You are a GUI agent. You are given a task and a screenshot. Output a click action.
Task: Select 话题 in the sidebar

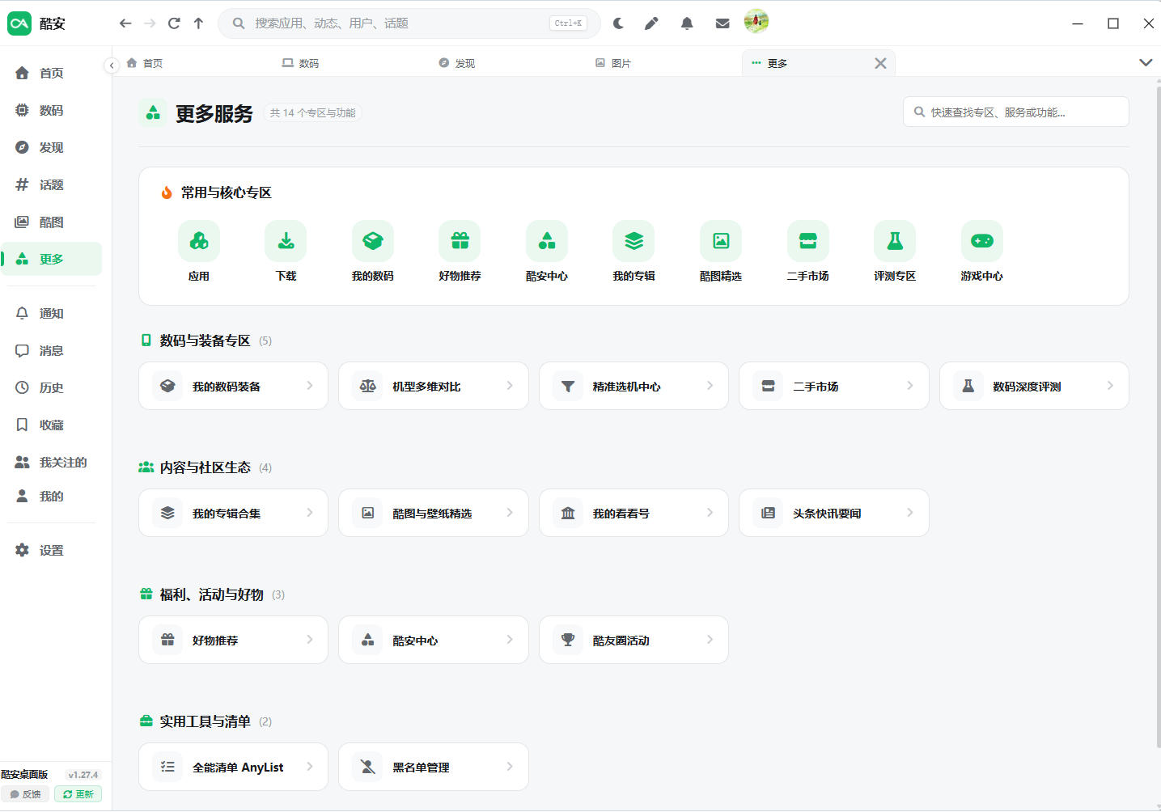[x=51, y=184]
